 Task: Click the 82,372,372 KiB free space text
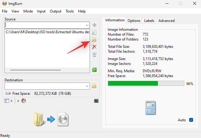[53, 94]
